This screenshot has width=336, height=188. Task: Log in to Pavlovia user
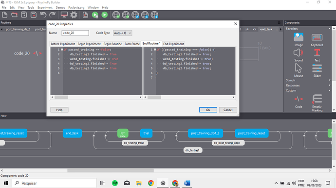tap(145, 15)
